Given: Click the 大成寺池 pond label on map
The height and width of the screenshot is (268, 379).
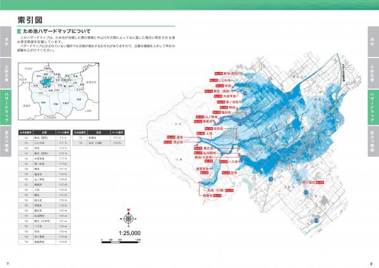Looking at the screenshot, I should click(x=228, y=96).
